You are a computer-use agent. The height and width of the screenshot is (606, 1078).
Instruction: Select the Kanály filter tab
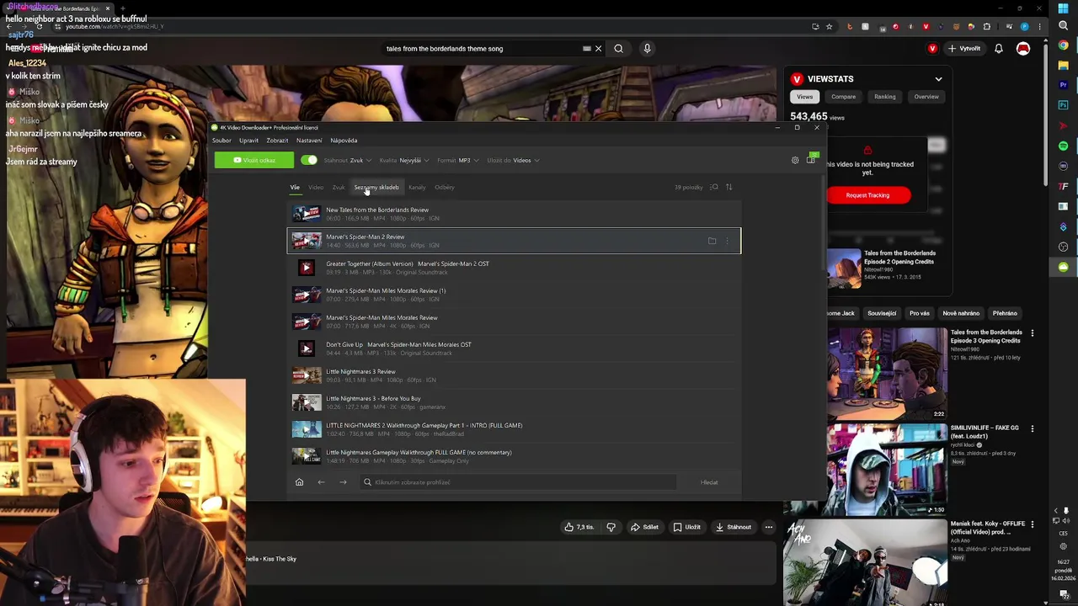click(417, 187)
